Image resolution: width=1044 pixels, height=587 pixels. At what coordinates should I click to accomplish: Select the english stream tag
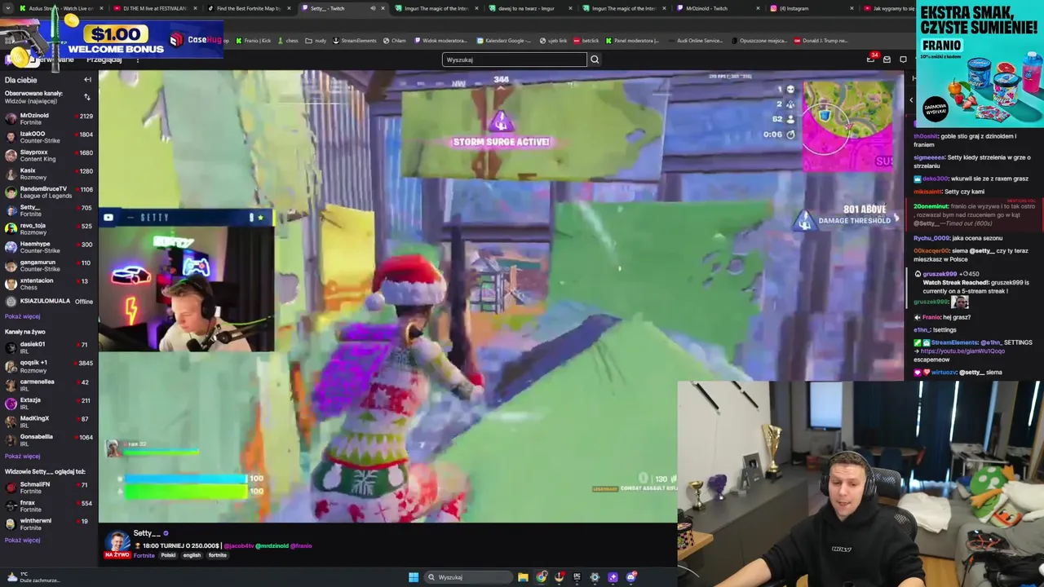[192, 555]
